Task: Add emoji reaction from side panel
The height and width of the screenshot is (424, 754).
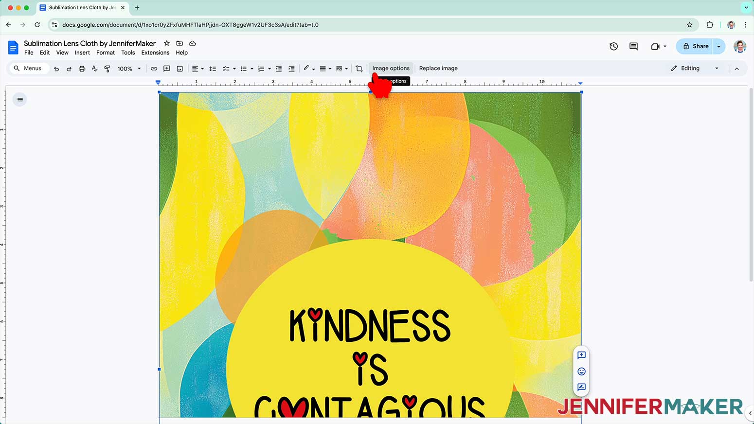Action: pyautogui.click(x=581, y=371)
